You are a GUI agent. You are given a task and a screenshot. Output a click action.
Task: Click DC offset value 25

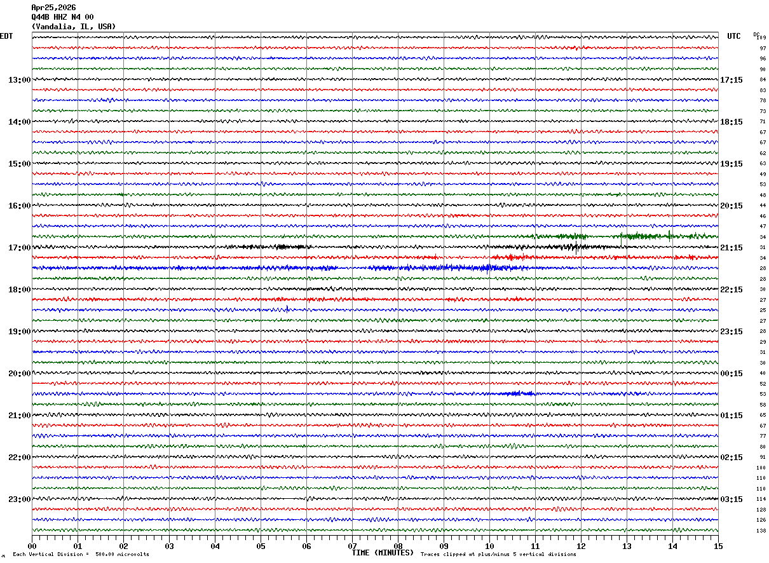(763, 311)
